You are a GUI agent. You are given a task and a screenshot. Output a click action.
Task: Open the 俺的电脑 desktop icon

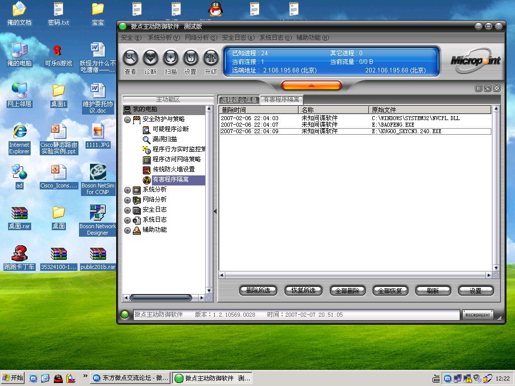[x=20, y=54]
